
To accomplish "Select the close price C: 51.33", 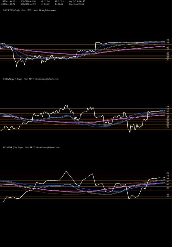I will [x=46, y=4].
